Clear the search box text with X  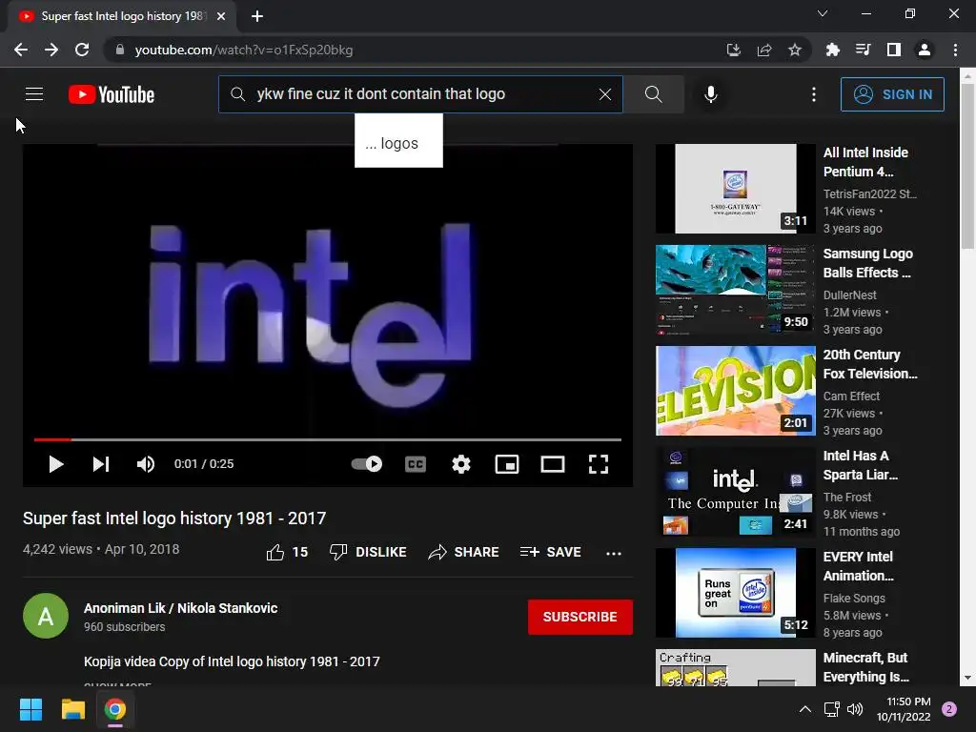pos(604,94)
